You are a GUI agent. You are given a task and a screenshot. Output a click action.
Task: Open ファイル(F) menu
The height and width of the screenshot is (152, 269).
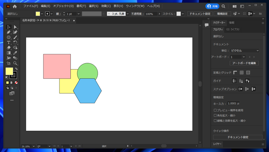[x=30, y=6]
